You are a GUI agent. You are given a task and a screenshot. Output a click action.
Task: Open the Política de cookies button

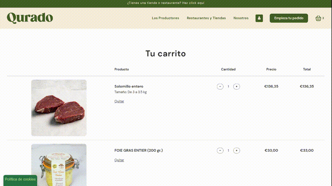pyautogui.click(x=20, y=180)
